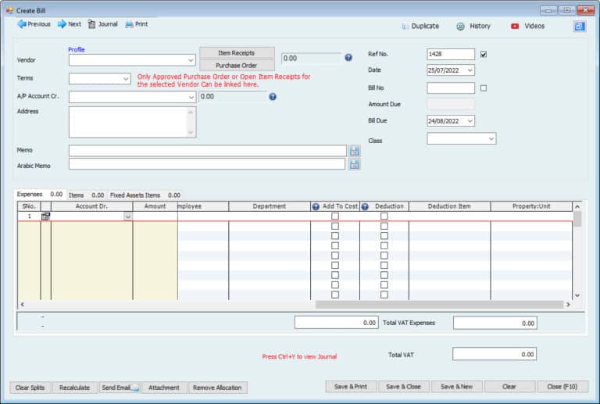
Task: Uncheck the Ref No. checkbox
Action: (484, 55)
